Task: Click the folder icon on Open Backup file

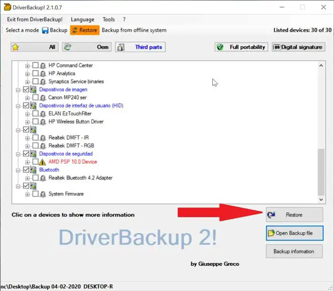Action: click(x=271, y=233)
